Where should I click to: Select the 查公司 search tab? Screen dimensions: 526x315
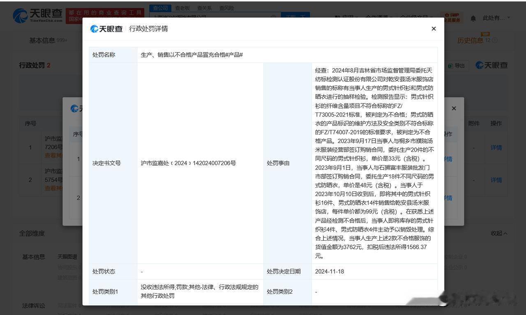point(160,8)
